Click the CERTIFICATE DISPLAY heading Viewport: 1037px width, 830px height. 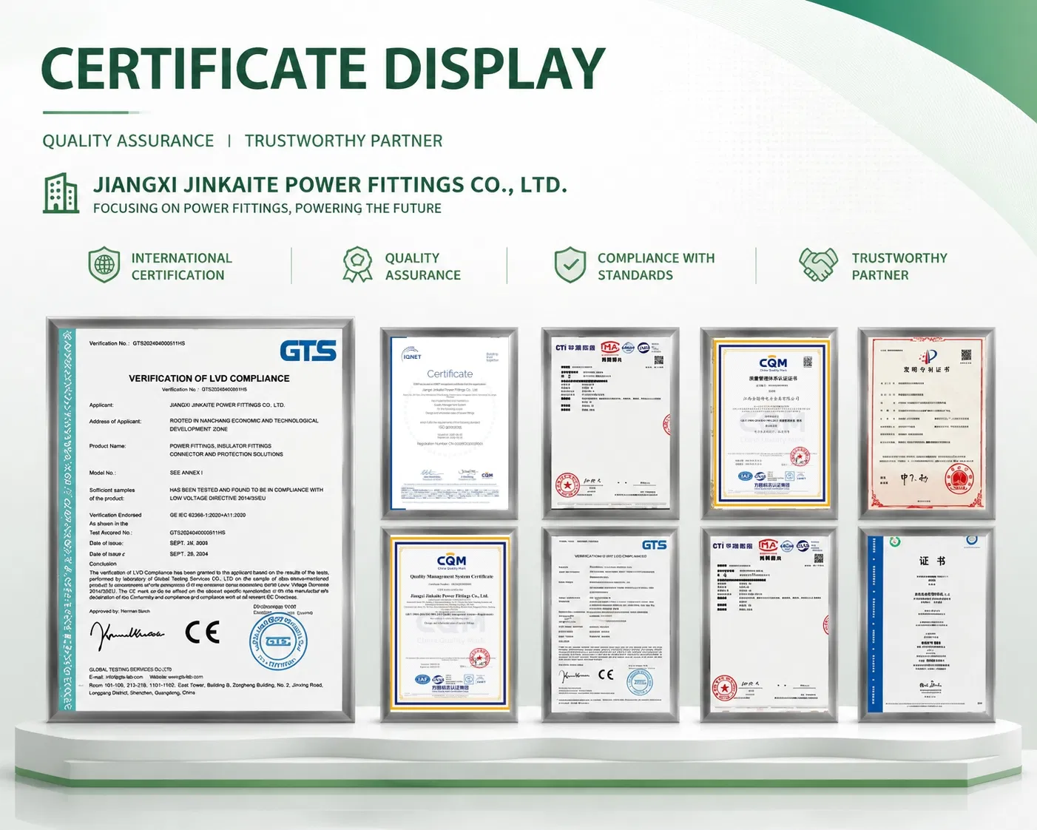[x=324, y=69]
